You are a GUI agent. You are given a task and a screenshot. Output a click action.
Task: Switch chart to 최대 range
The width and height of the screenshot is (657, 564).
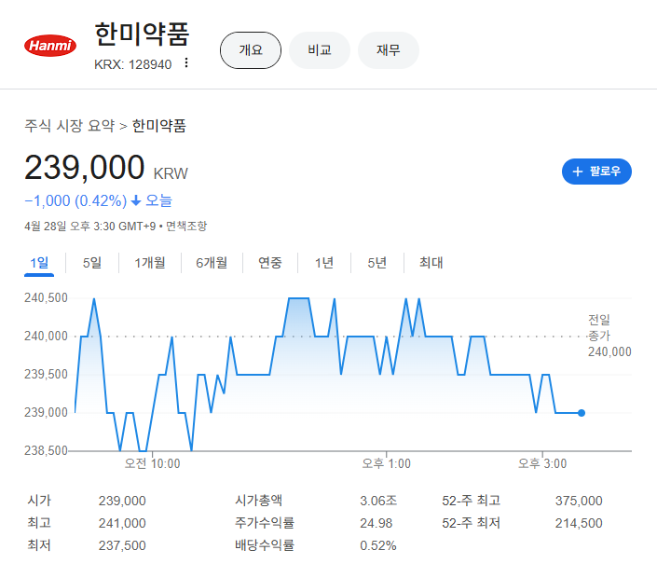[x=431, y=263]
